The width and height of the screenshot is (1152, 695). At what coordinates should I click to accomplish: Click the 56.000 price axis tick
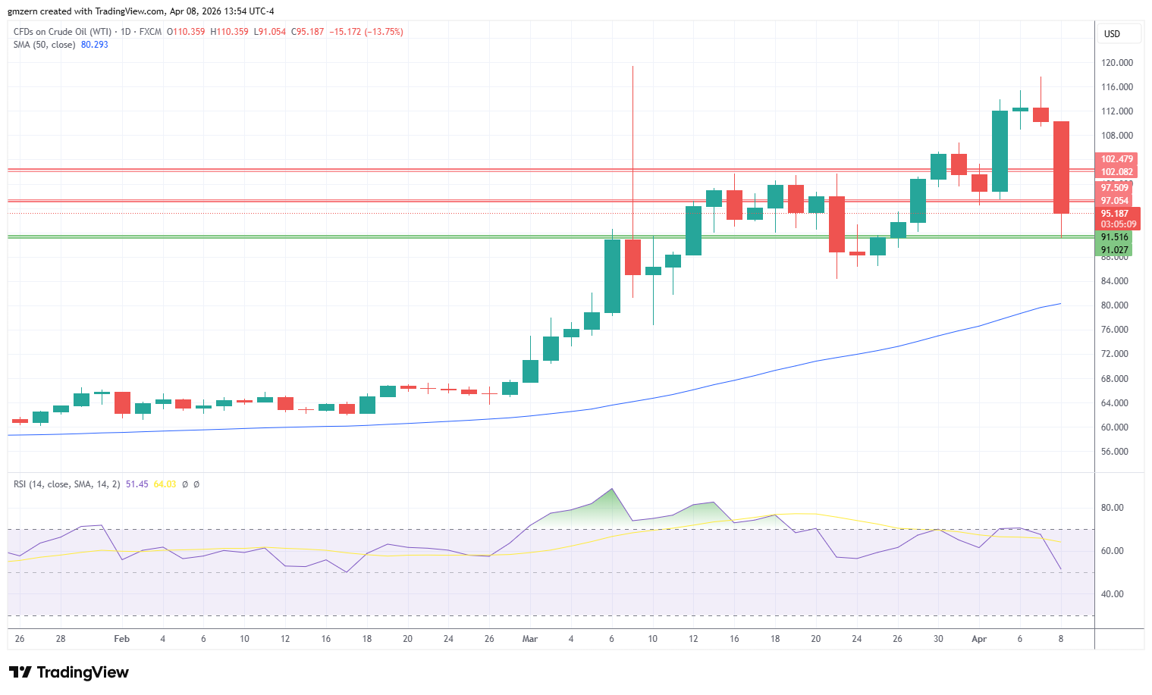point(1115,452)
